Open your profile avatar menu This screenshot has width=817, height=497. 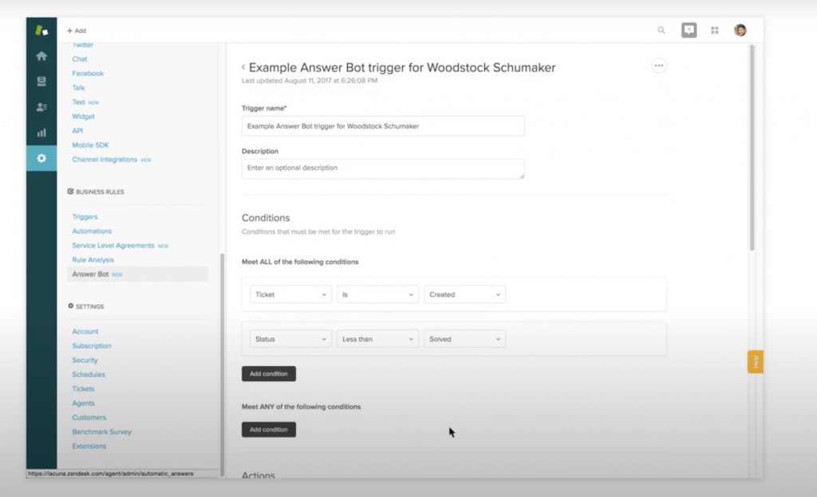pyautogui.click(x=740, y=30)
